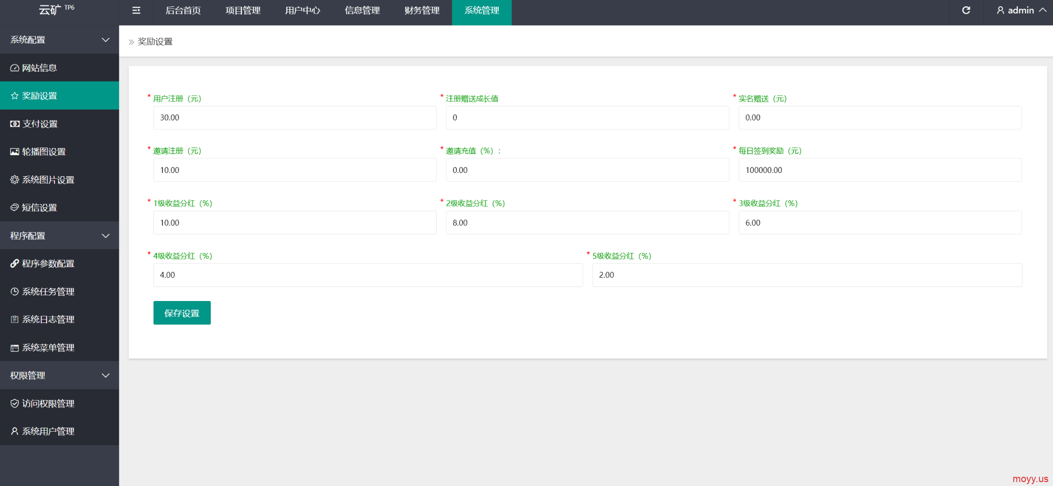Focus the 5级收益分红 input field

click(807, 275)
